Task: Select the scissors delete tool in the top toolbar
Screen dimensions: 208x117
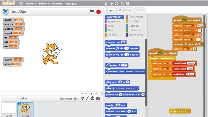Action: click(x=111, y=4)
